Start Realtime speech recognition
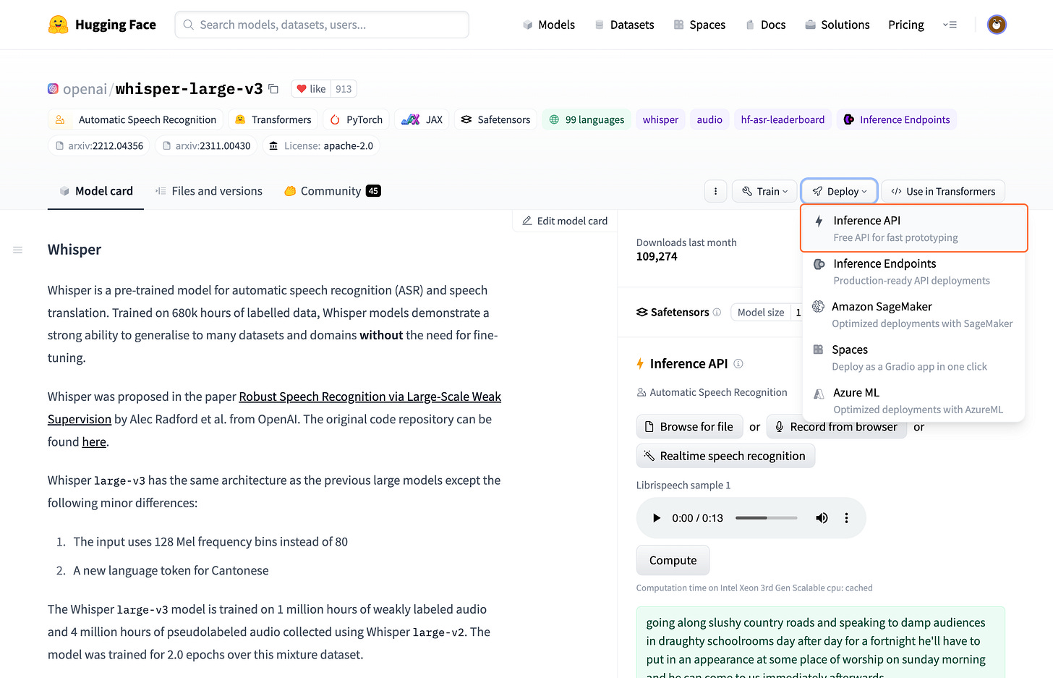 pos(725,456)
